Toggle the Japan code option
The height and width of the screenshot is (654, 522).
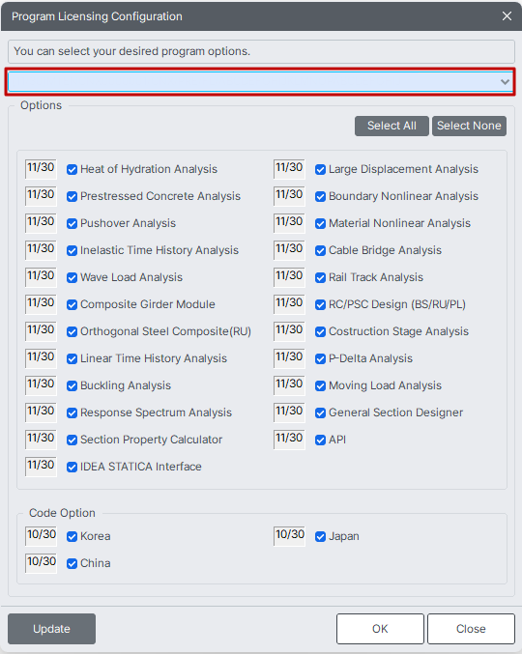pyautogui.click(x=320, y=536)
